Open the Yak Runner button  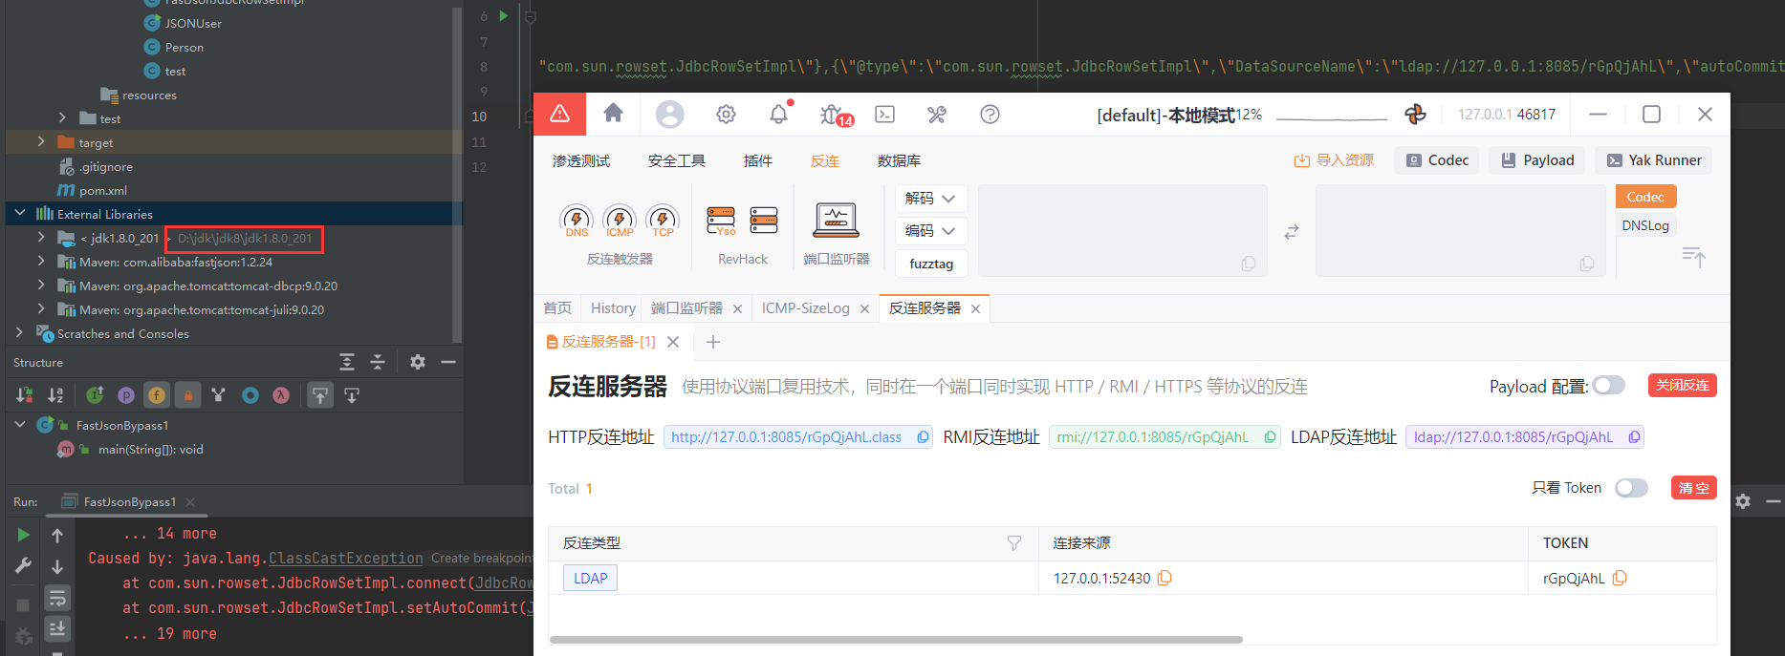[1653, 160]
